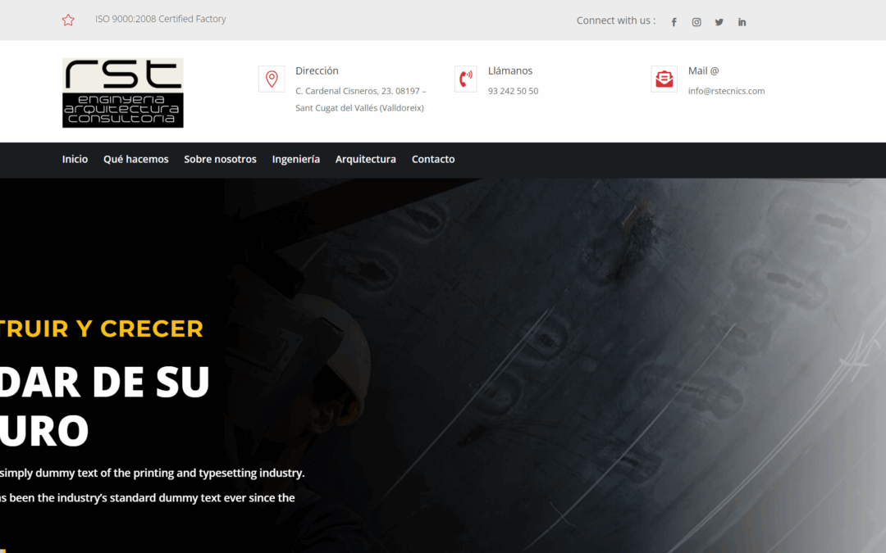Open the Twitter social link
Viewport: 886px width, 553px height.
pyautogui.click(x=719, y=22)
